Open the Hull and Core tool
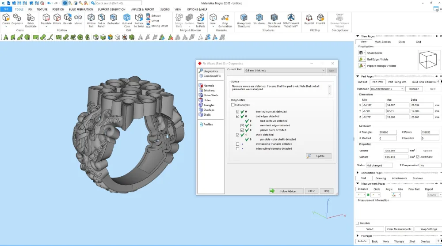Viewport: 442px width, 246px height. (x=127, y=21)
